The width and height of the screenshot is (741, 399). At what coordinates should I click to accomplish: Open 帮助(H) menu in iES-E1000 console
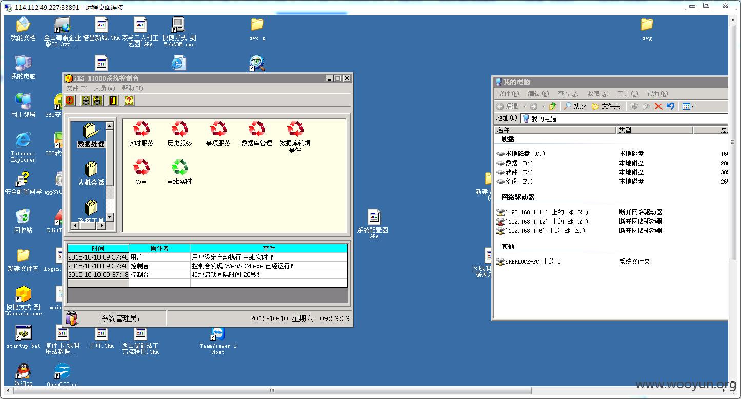click(x=132, y=88)
